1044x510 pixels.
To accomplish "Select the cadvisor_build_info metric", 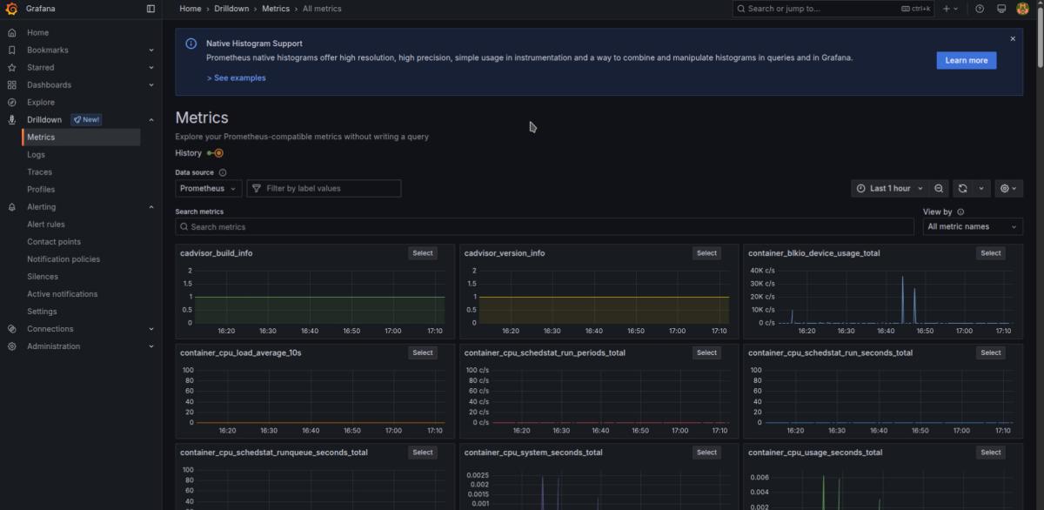I will [423, 253].
